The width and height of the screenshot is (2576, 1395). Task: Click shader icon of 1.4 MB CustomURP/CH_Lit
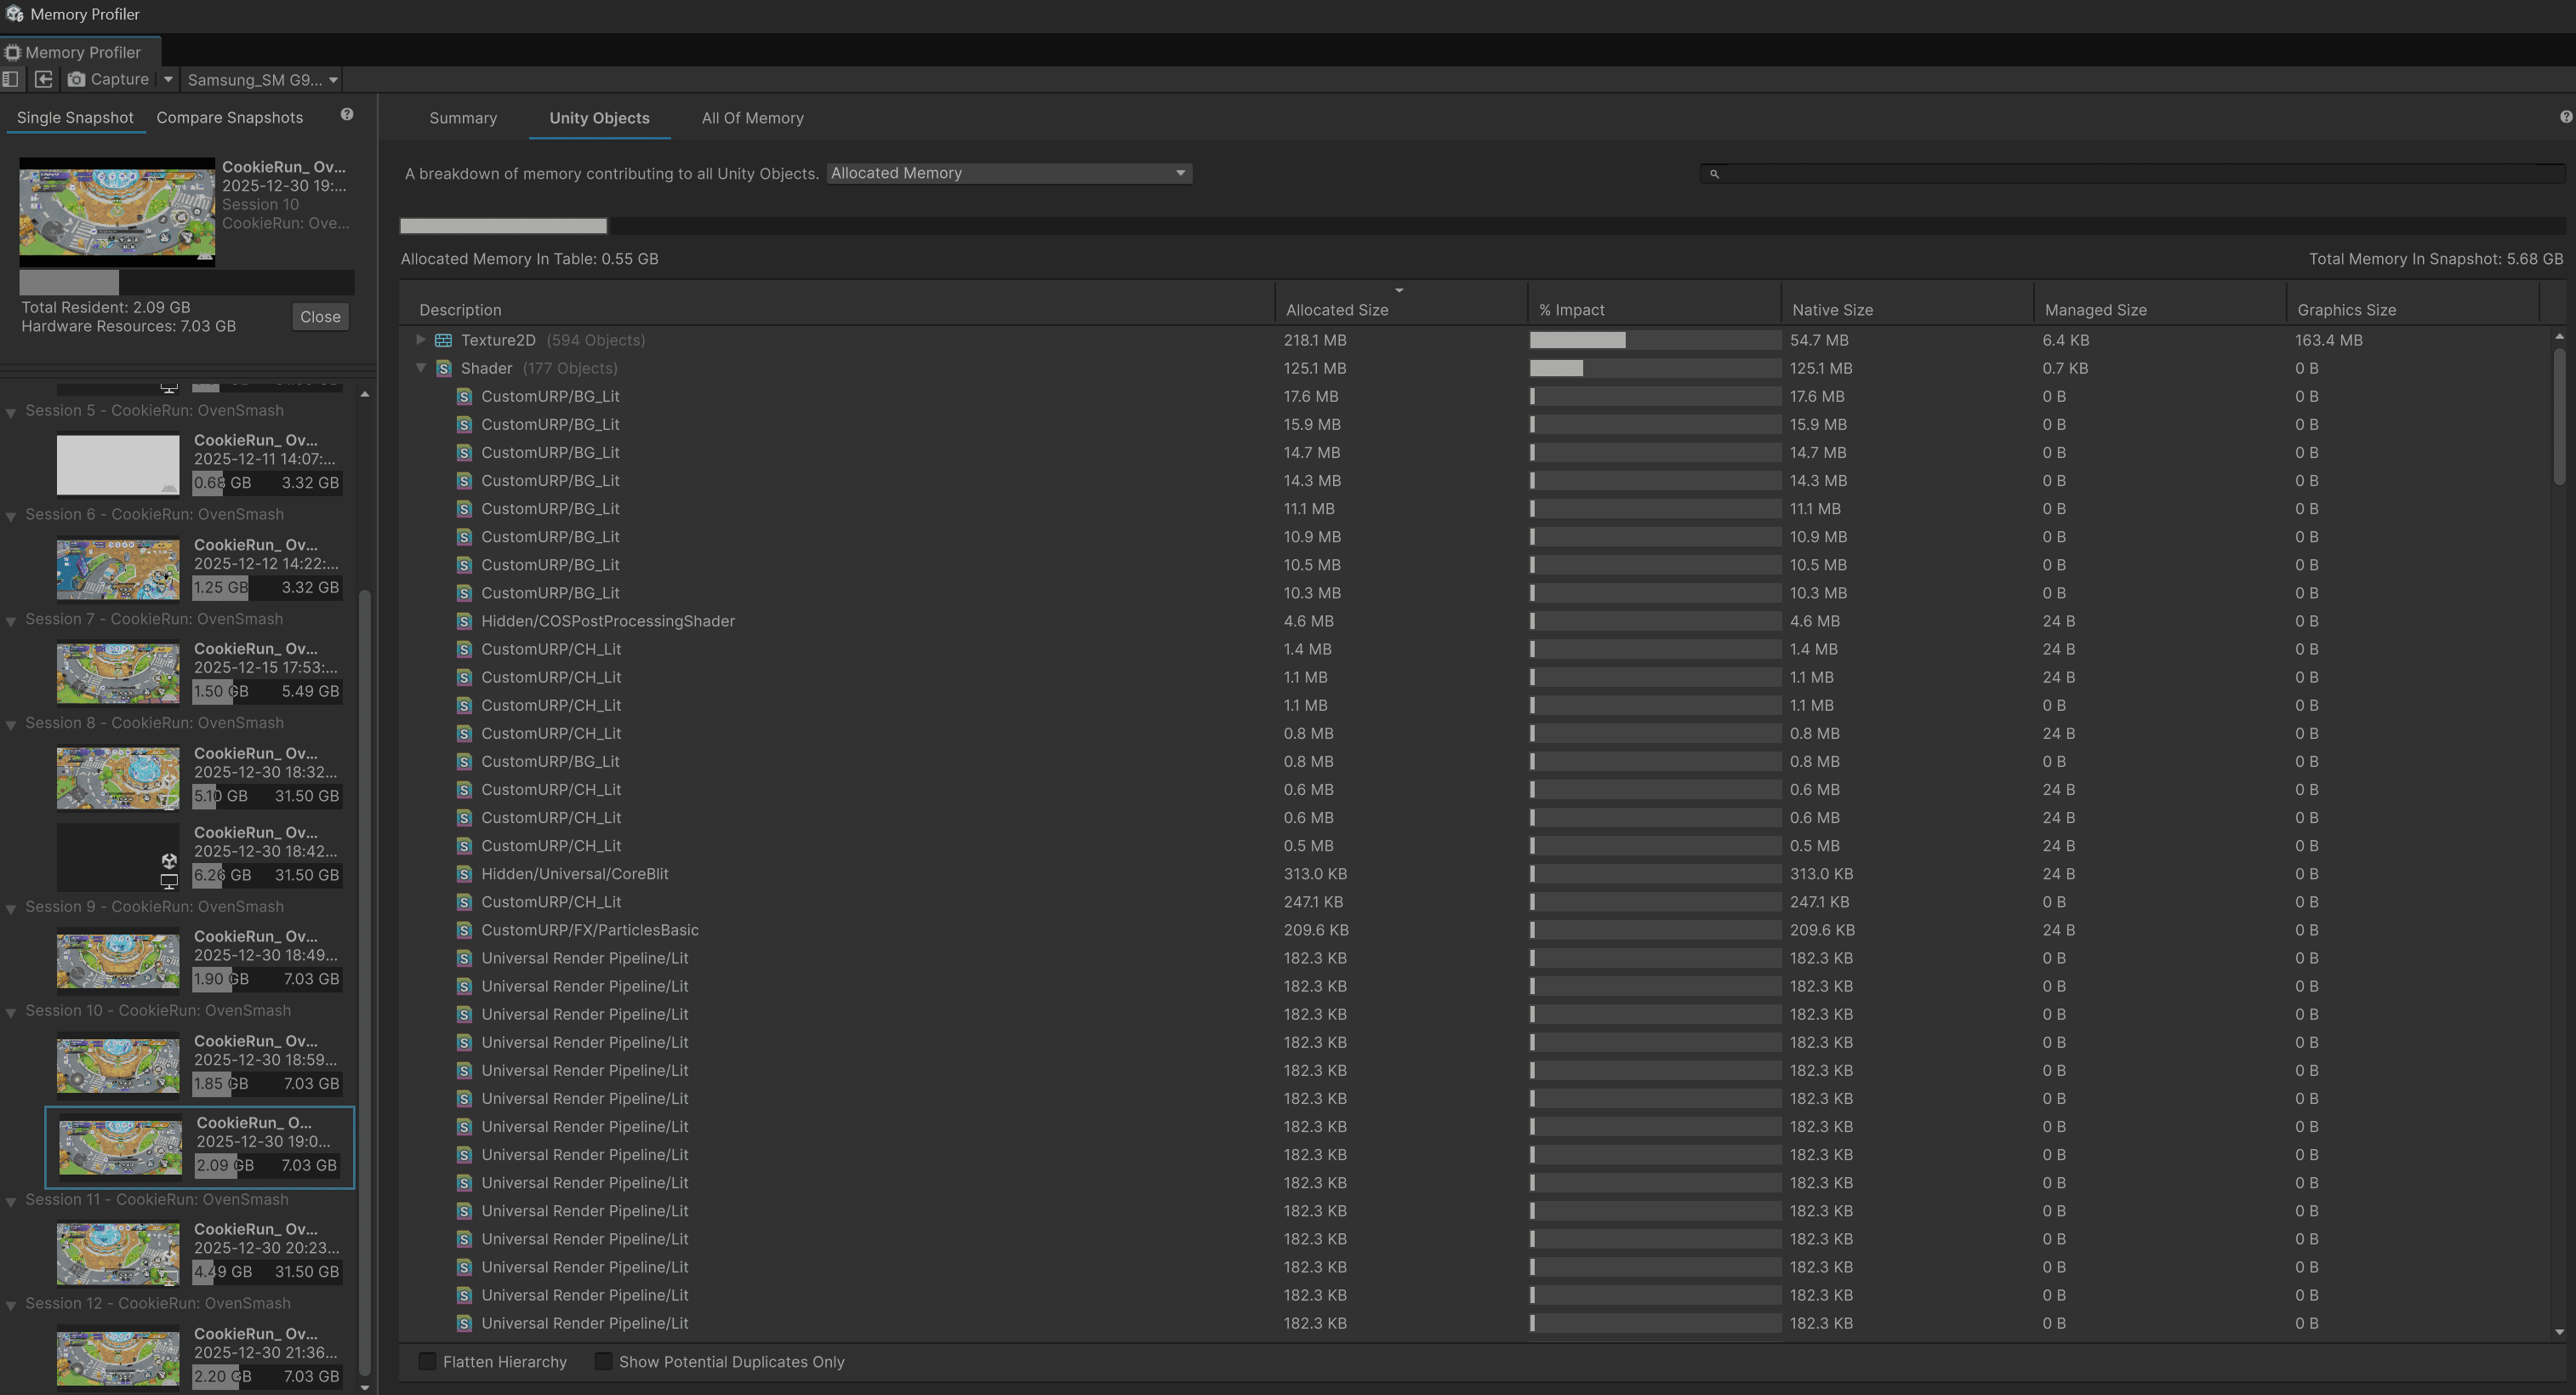pyautogui.click(x=464, y=649)
